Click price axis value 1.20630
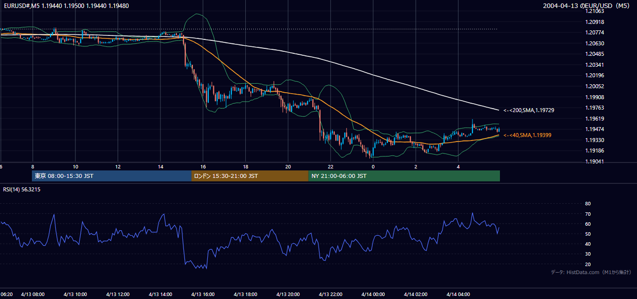 click(595, 43)
